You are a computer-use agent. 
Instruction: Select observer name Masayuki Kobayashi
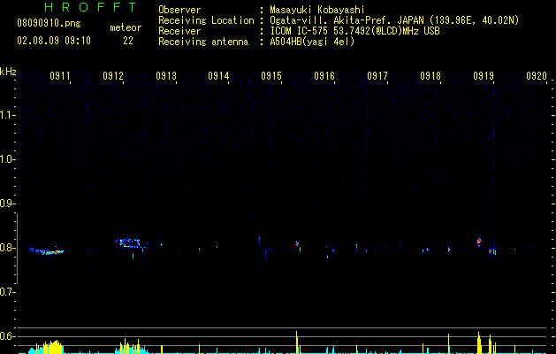tap(317, 10)
